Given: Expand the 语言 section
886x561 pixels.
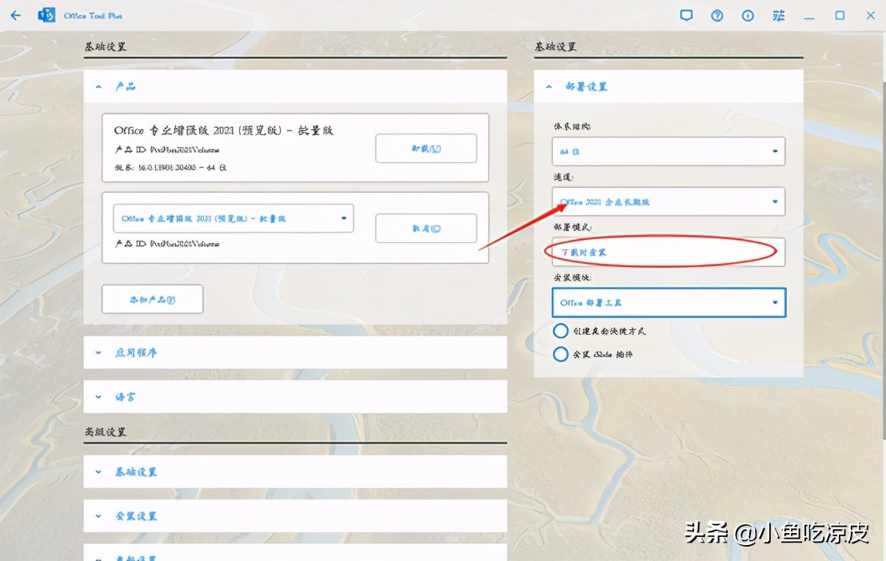Looking at the screenshot, I should 295,396.
